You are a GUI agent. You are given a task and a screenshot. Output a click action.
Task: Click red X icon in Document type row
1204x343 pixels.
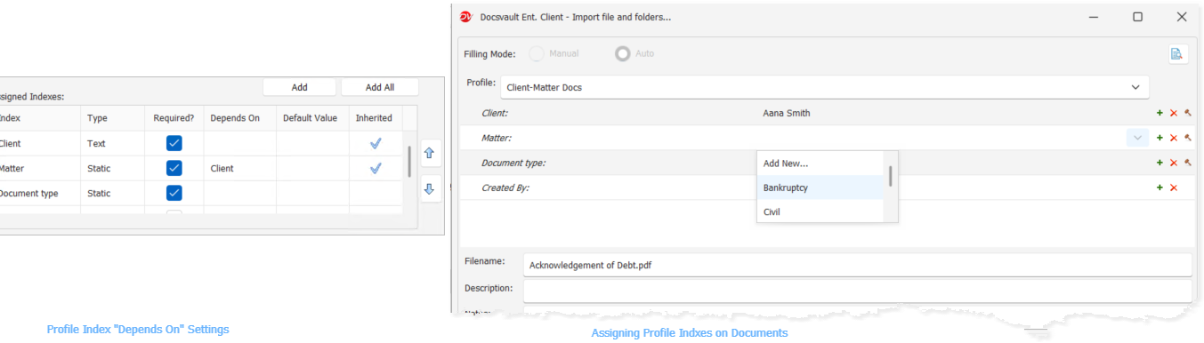pyautogui.click(x=1174, y=163)
